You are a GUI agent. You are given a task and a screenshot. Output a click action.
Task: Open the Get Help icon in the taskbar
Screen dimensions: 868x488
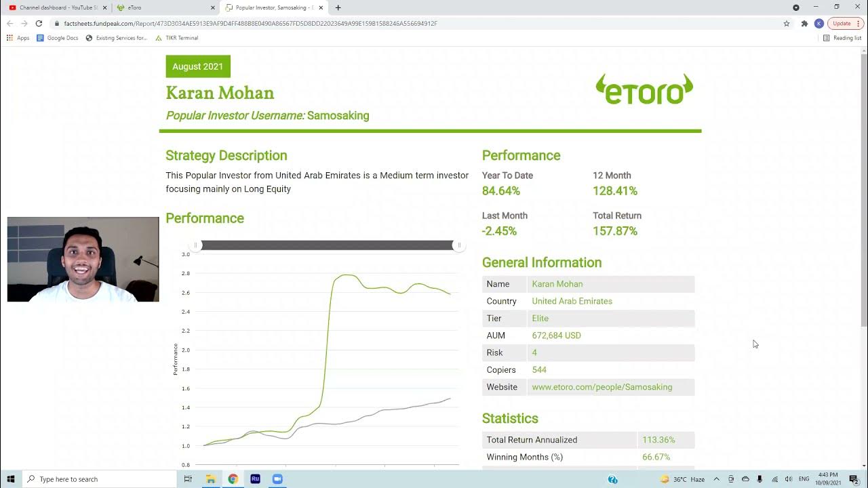(x=613, y=479)
